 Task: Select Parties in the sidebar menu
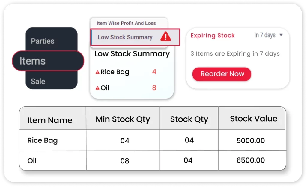(43, 41)
